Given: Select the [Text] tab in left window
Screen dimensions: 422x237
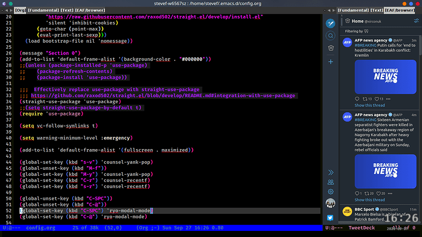Looking at the screenshot, I should click(67, 10).
